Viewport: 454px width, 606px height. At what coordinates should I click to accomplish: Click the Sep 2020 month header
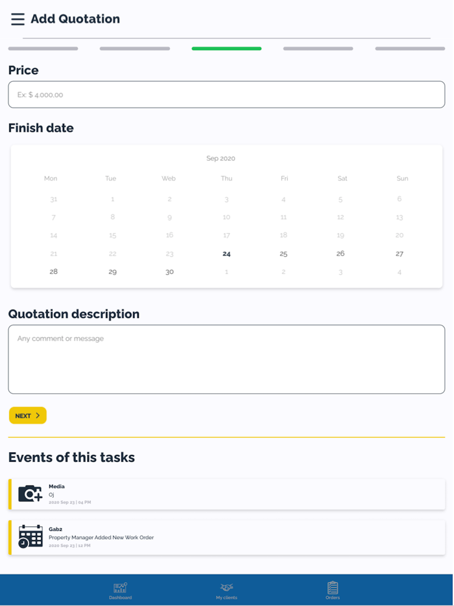point(221,158)
